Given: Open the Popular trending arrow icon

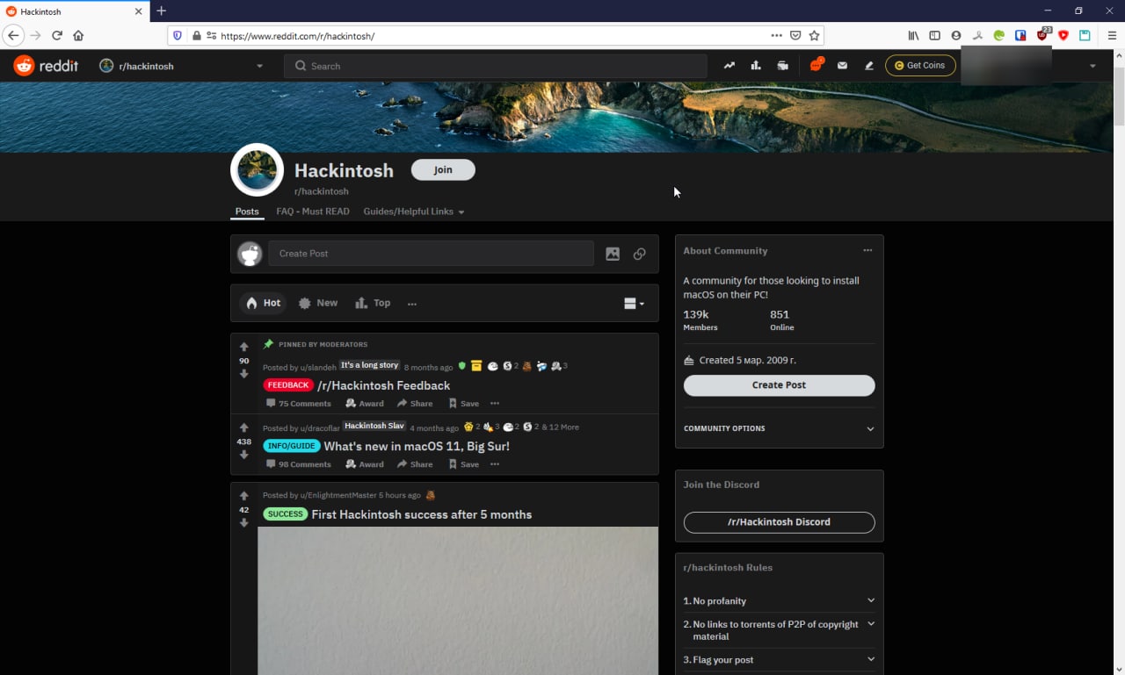Looking at the screenshot, I should pyautogui.click(x=729, y=66).
